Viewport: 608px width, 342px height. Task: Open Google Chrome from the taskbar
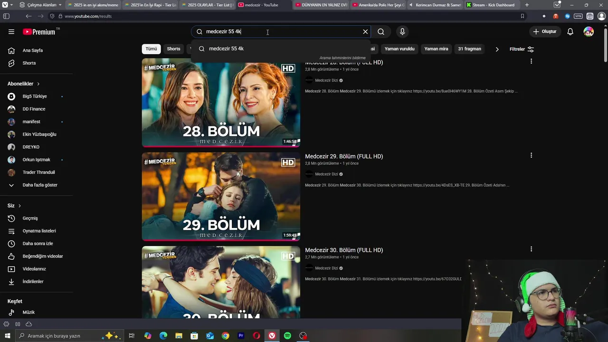pyautogui.click(x=225, y=336)
